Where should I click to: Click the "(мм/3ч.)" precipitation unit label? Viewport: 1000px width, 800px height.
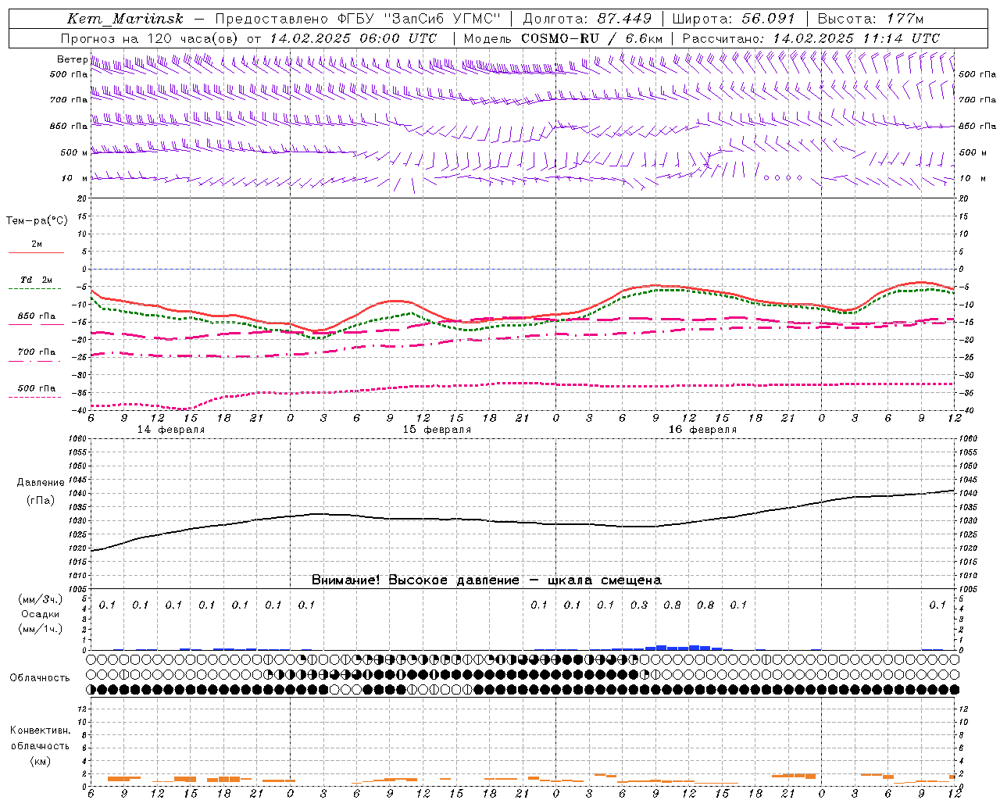(41, 599)
